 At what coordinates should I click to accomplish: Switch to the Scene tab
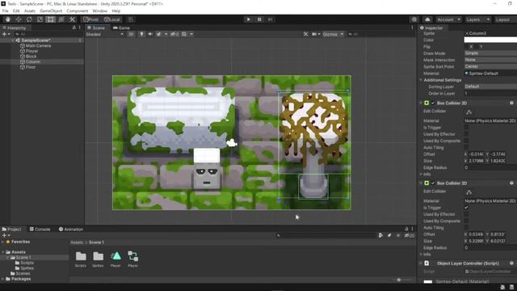pyautogui.click(x=96, y=27)
